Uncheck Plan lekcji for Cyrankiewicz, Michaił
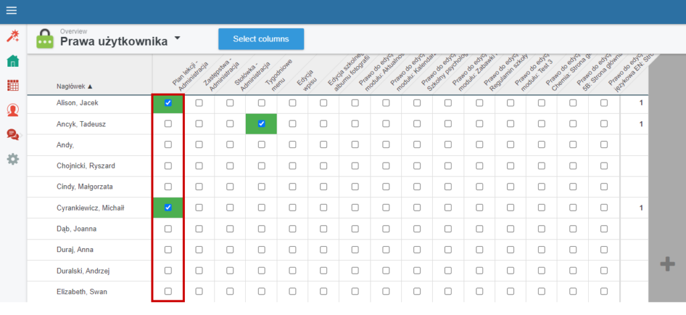686x315 pixels. click(168, 208)
